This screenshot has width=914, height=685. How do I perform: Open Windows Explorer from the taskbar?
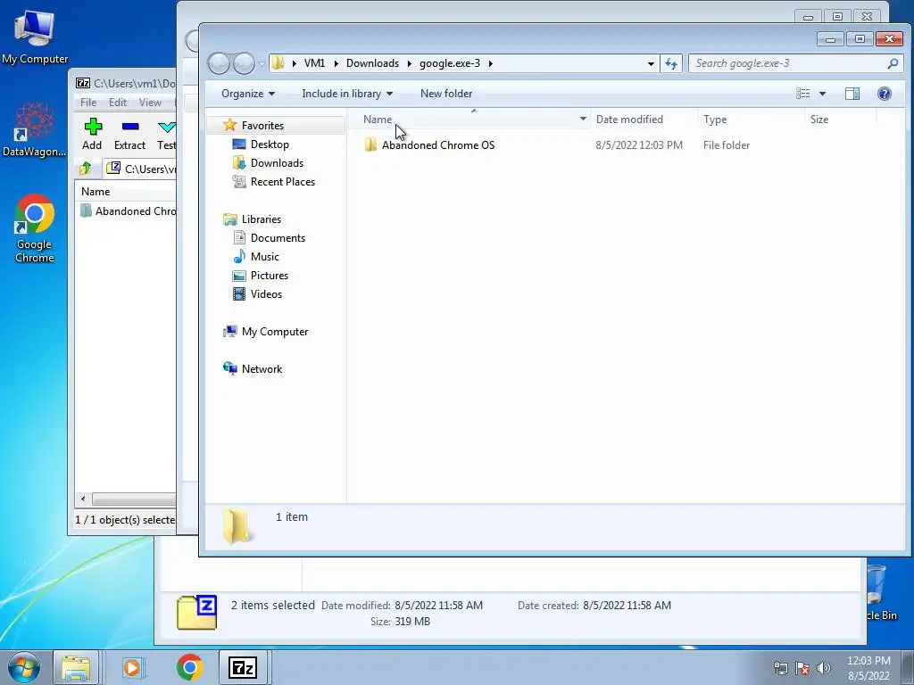click(76, 667)
